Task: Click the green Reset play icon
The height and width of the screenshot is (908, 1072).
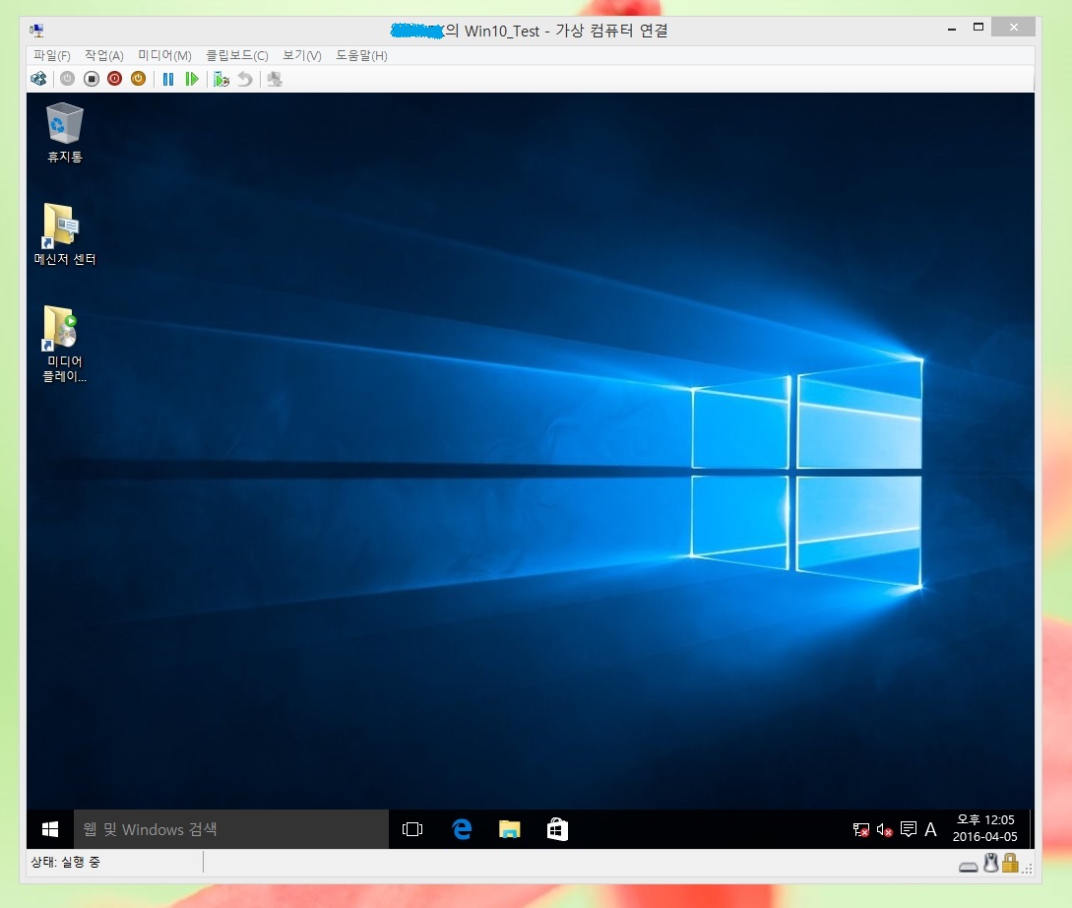Action: tap(192, 80)
